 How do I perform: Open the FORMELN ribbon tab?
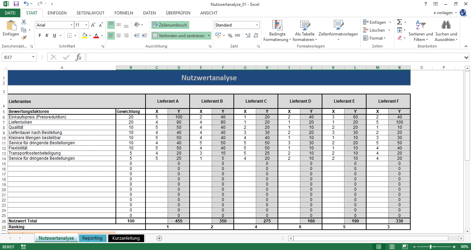click(123, 13)
